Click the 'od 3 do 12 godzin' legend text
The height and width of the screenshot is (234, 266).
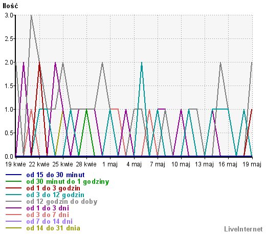(x=55, y=195)
